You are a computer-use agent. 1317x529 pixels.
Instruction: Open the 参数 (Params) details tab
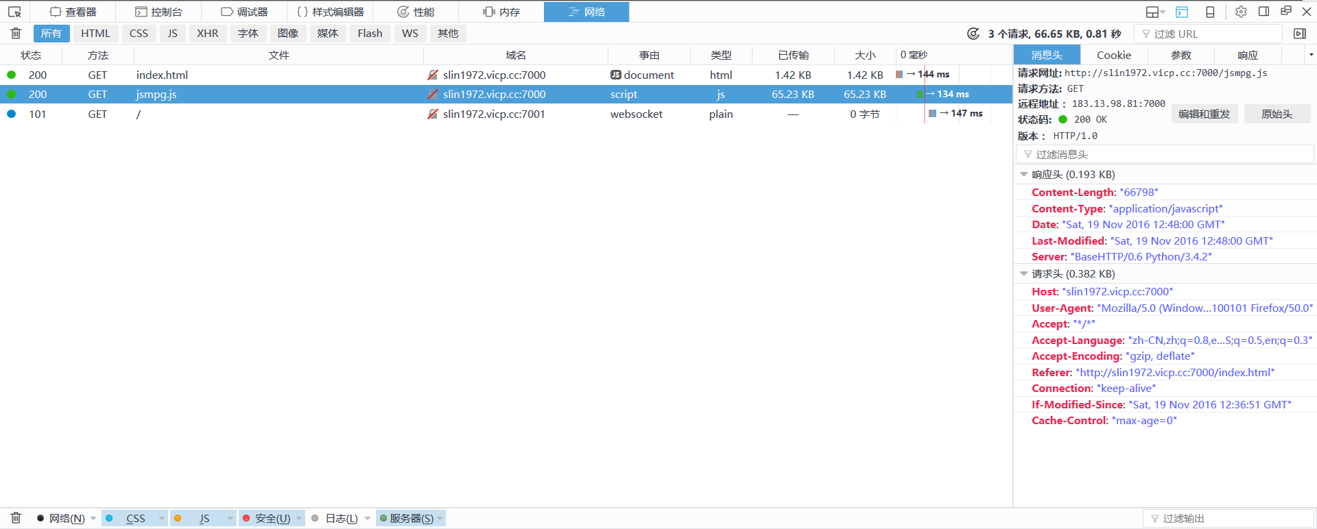[1181, 55]
